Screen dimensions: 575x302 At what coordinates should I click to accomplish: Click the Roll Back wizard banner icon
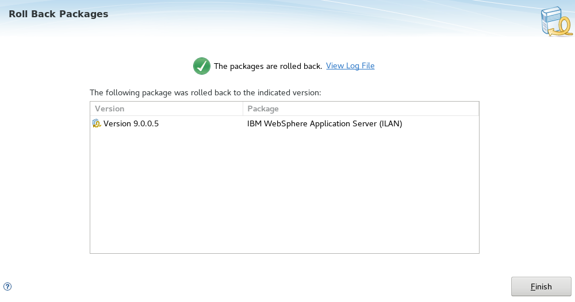point(556,22)
